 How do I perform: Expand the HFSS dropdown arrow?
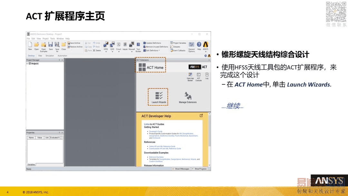(106, 52)
